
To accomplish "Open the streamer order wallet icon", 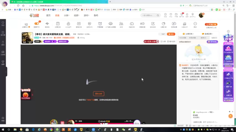I will (163, 24).
